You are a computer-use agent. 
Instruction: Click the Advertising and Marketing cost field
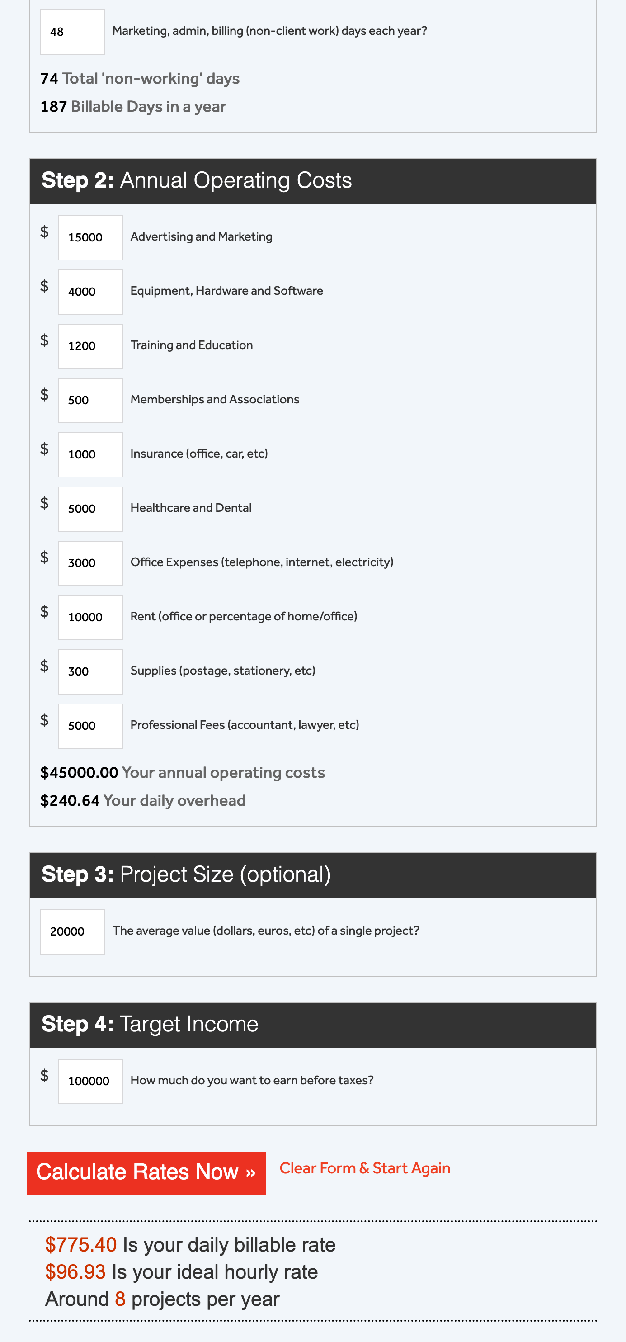90,237
